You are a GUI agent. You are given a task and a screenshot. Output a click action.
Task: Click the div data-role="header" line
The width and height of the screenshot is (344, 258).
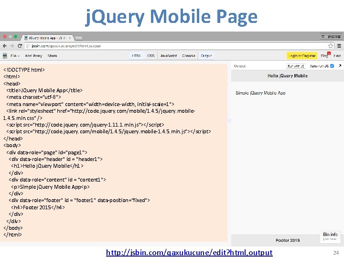pyautogui.click(x=55, y=159)
